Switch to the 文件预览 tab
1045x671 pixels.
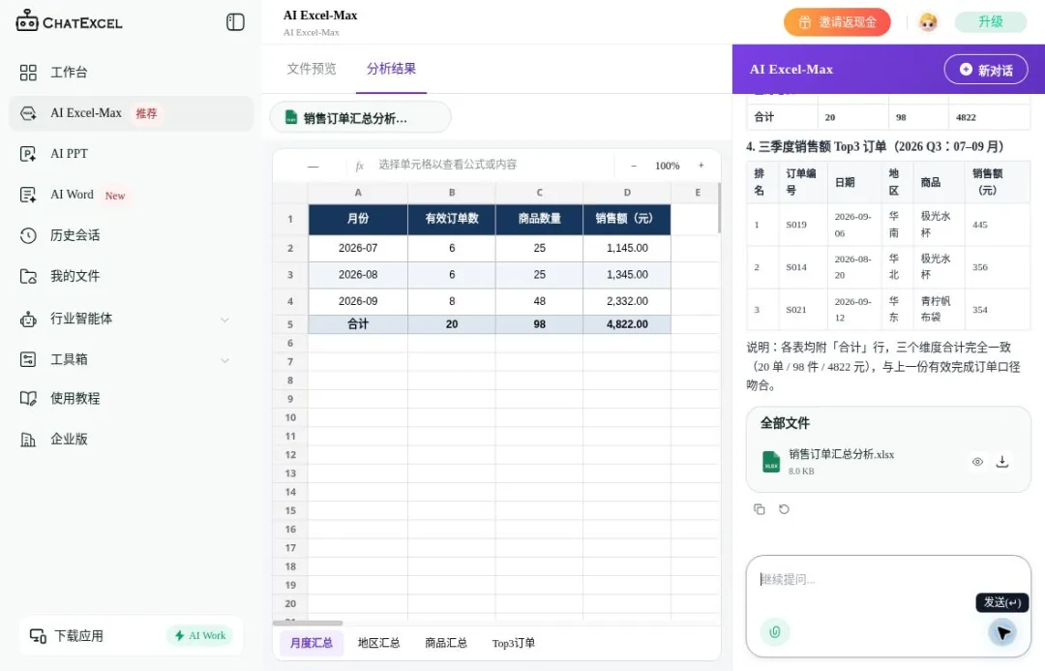pyautogui.click(x=312, y=69)
